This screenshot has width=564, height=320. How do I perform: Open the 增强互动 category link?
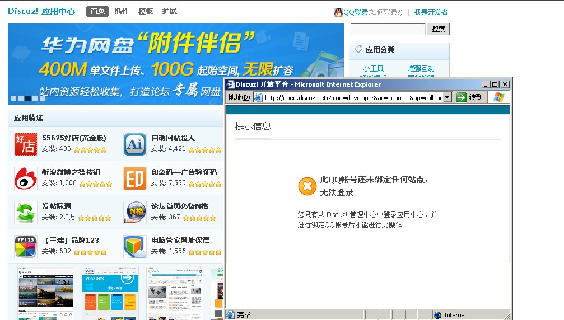[421, 69]
